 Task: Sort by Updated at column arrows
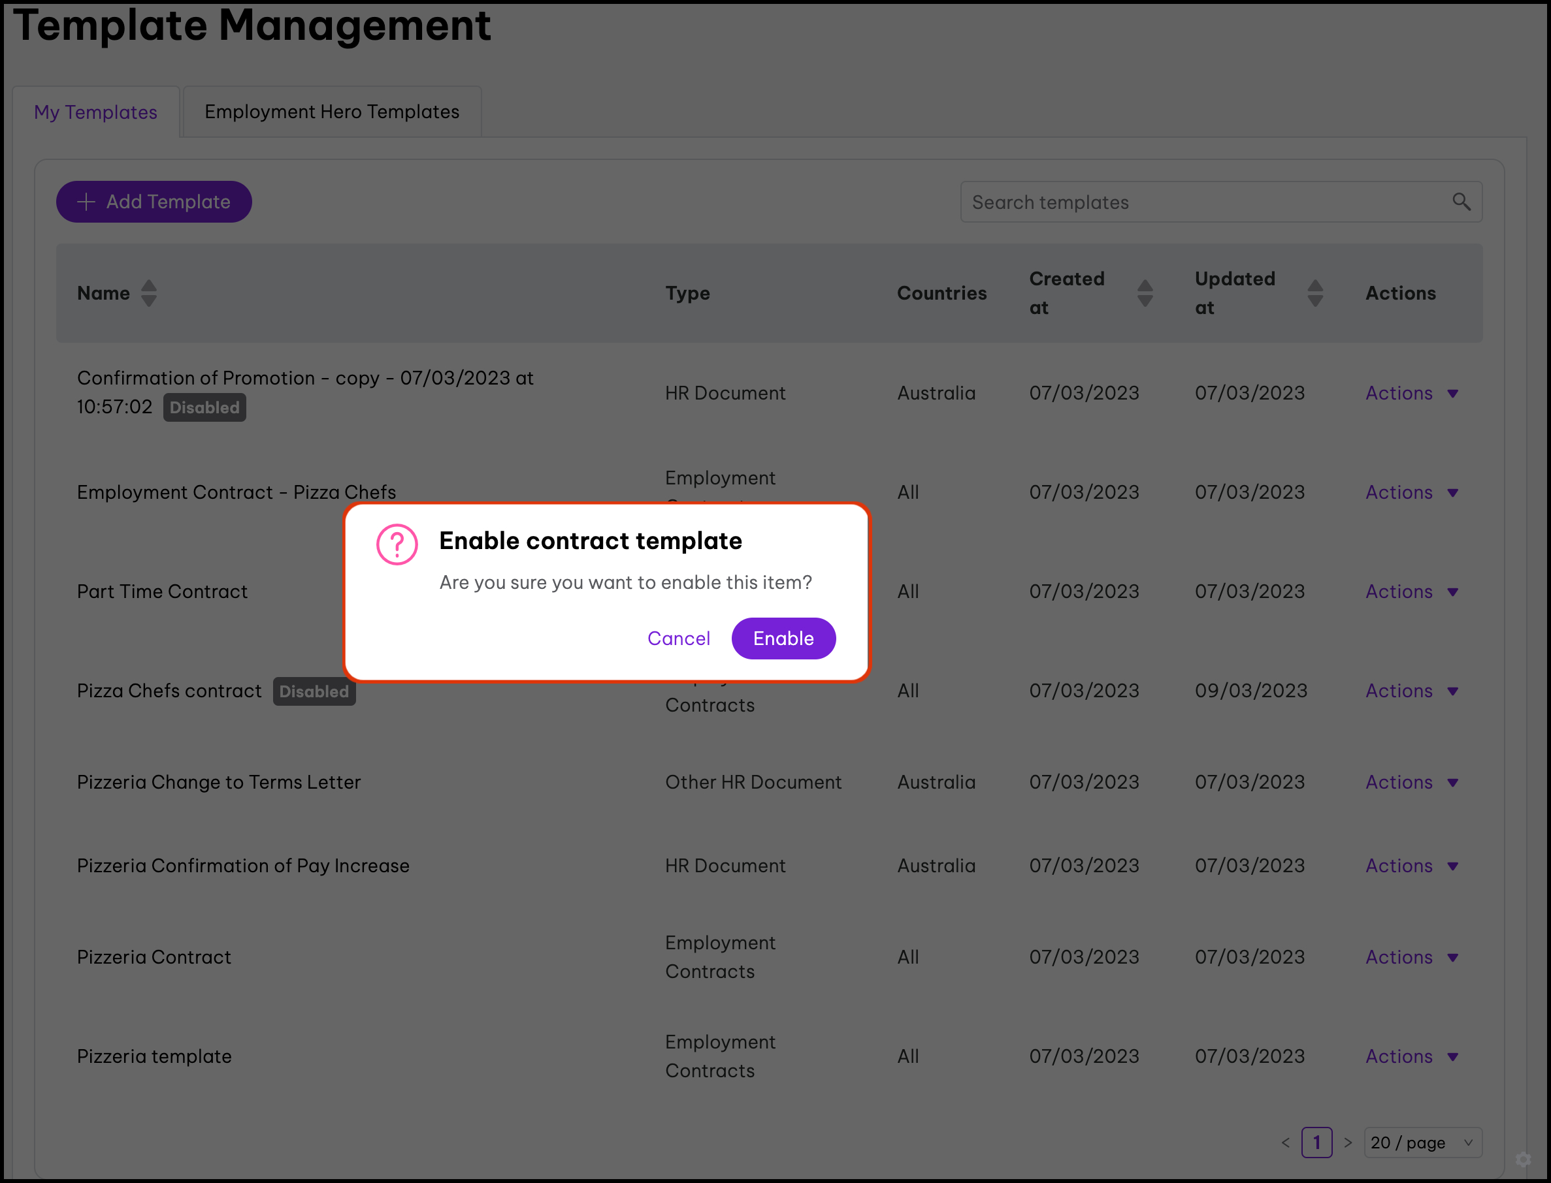[1315, 293]
